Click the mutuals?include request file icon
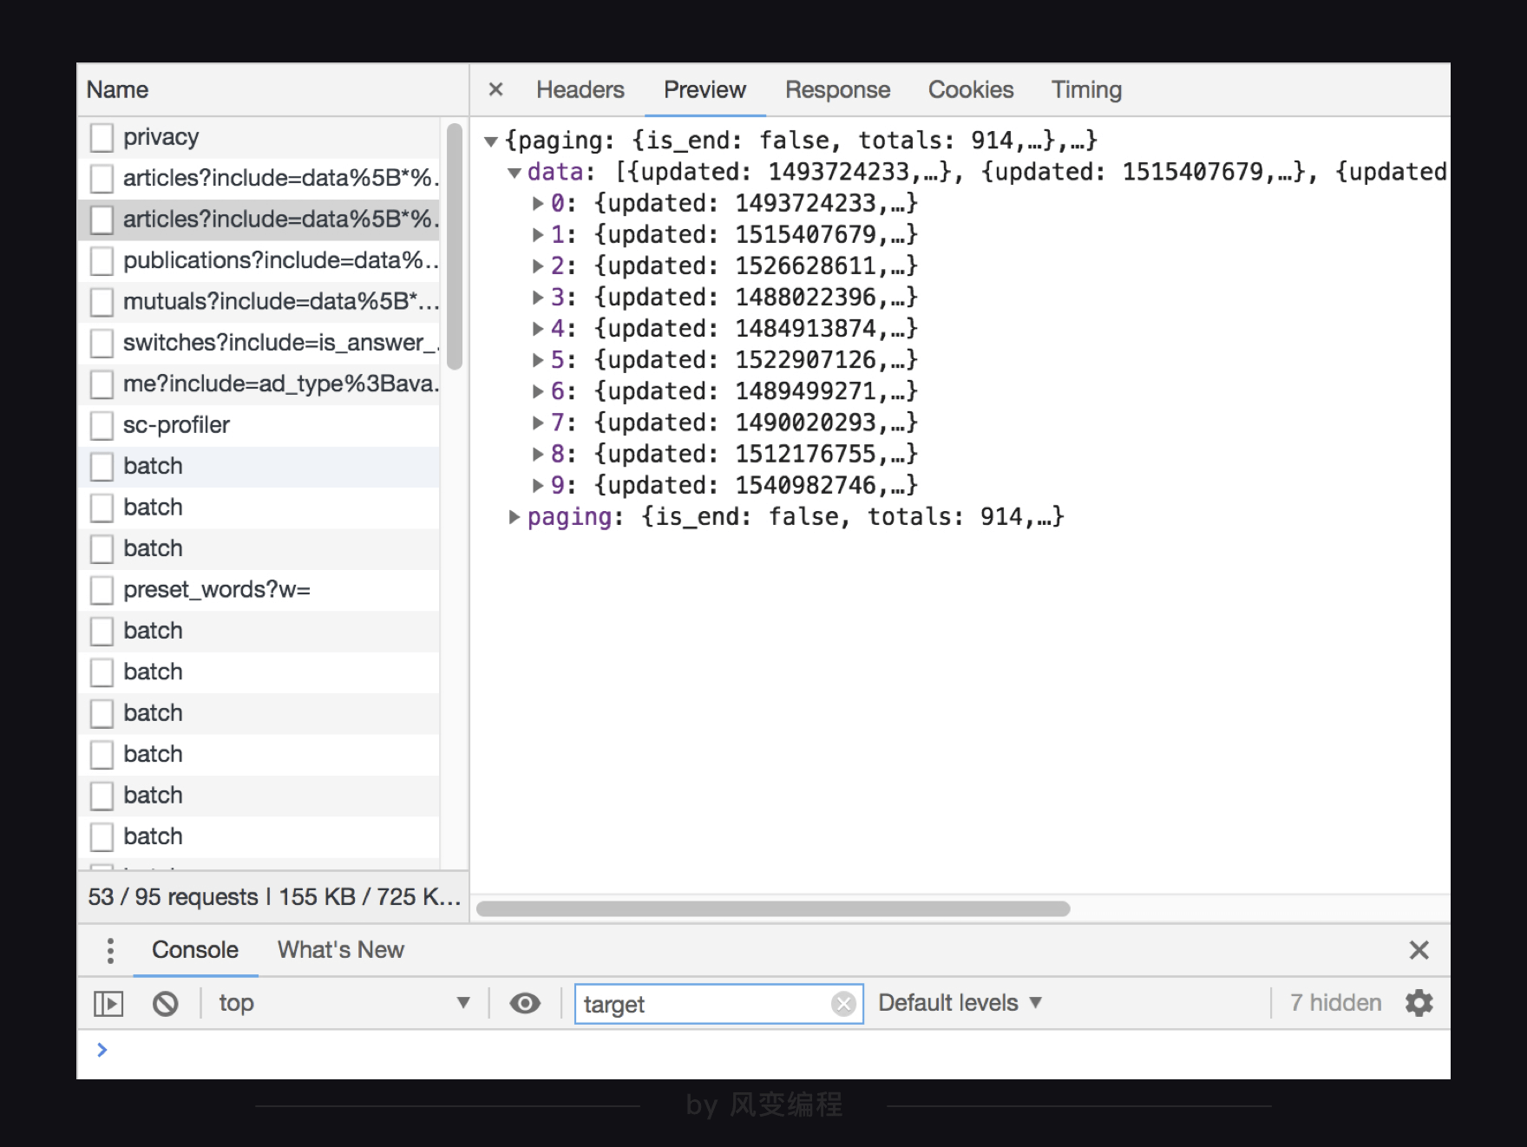The width and height of the screenshot is (1527, 1147). [x=102, y=302]
